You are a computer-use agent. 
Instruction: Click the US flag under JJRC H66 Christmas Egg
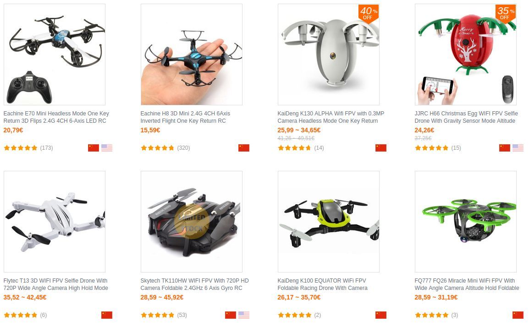click(x=518, y=147)
